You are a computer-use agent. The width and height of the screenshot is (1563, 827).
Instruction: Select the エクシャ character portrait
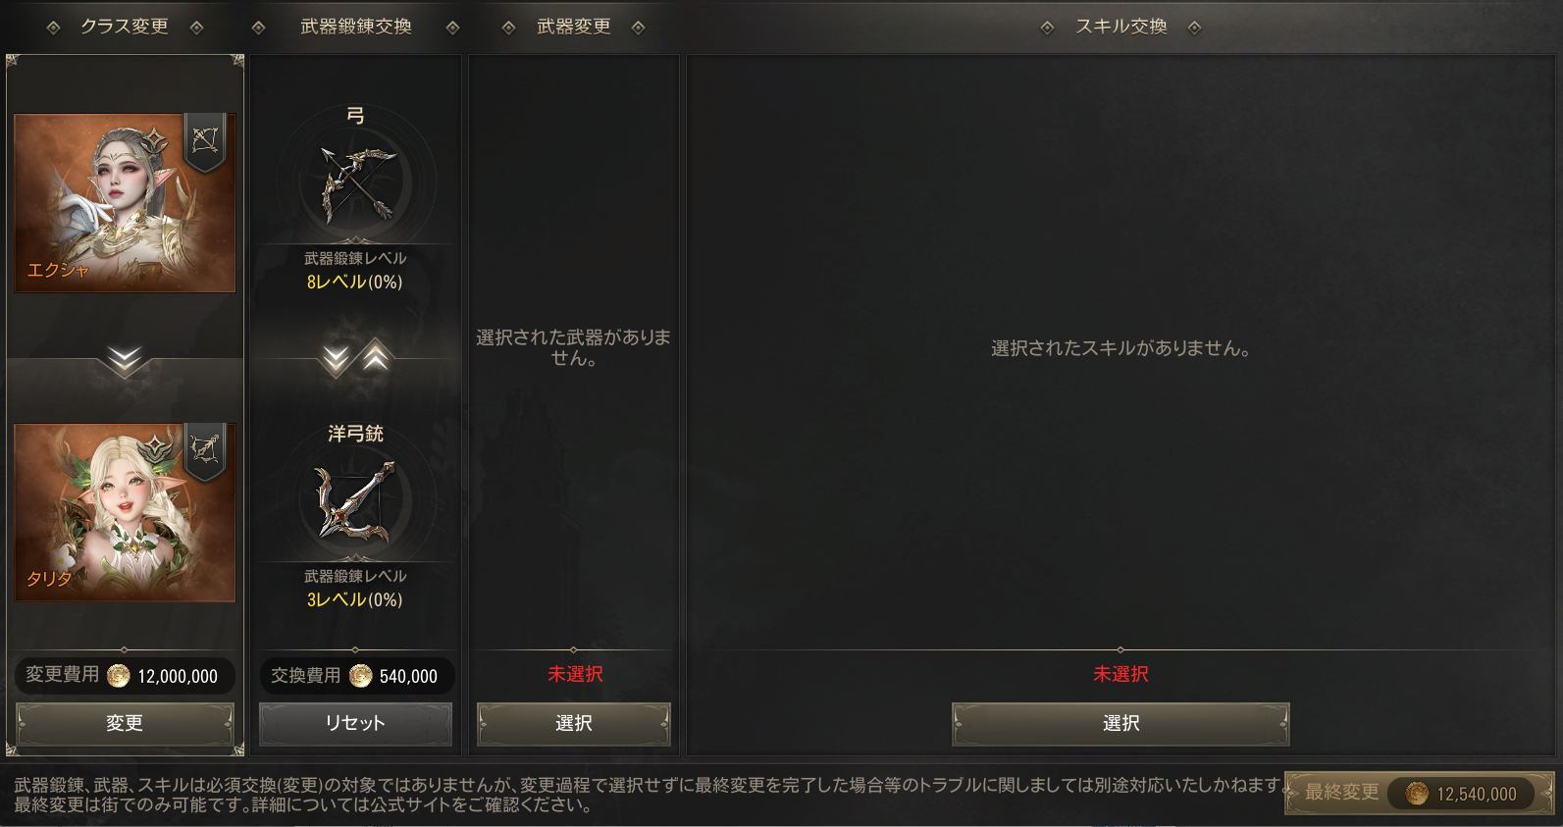[x=125, y=203]
